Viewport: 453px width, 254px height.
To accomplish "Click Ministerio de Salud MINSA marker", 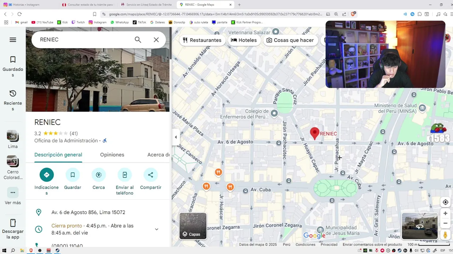I will (422, 108).
